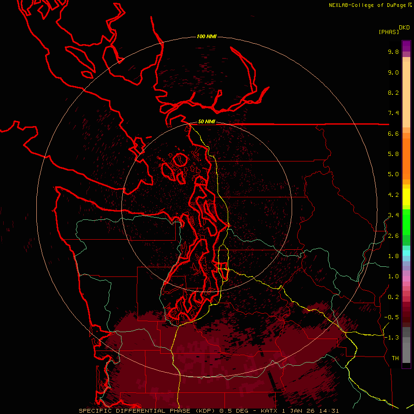
Task: Click the purple top segment of color scale
Action: pyautogui.click(x=406, y=46)
